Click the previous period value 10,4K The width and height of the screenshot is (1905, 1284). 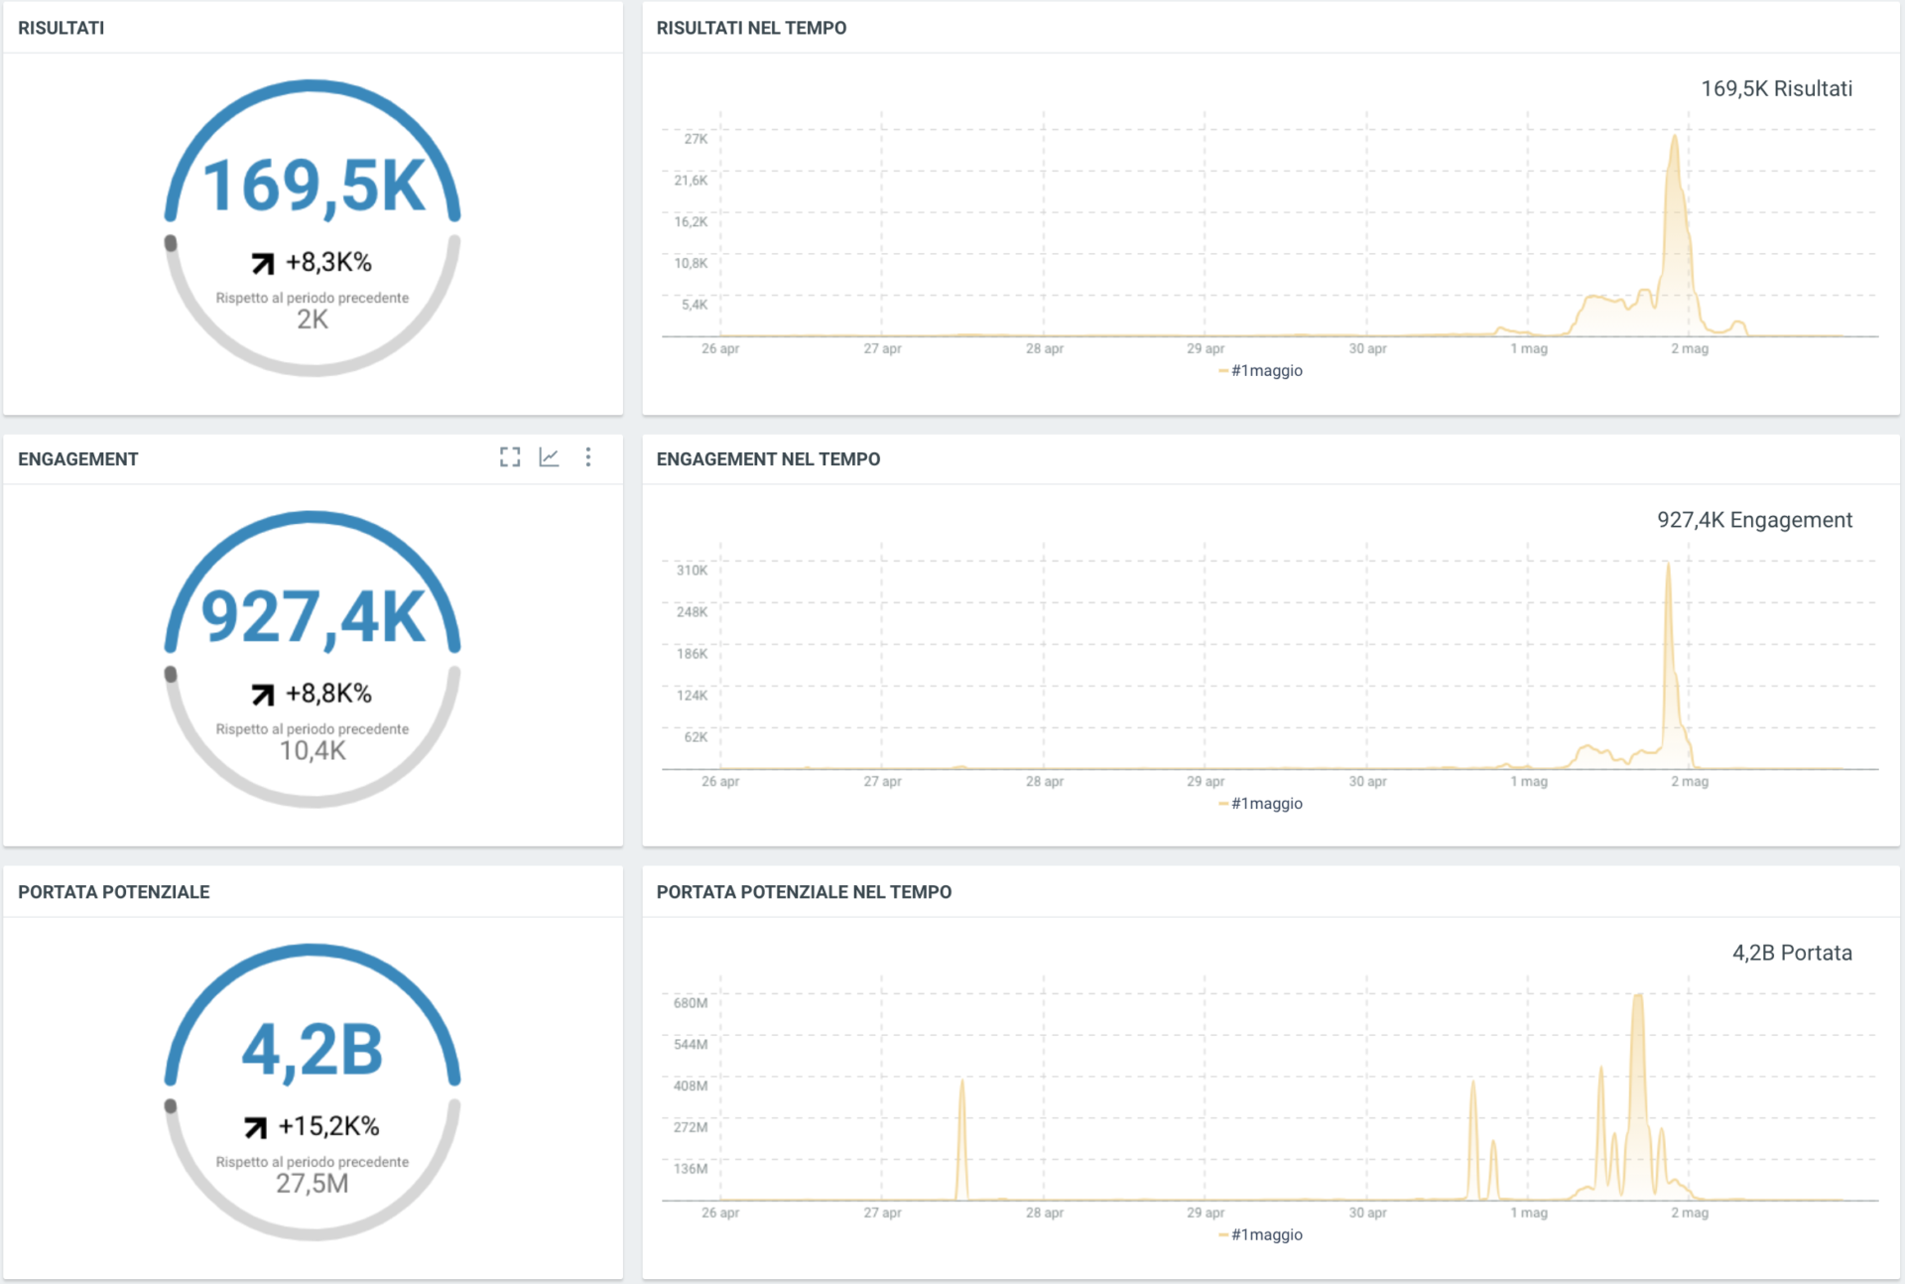click(x=313, y=751)
